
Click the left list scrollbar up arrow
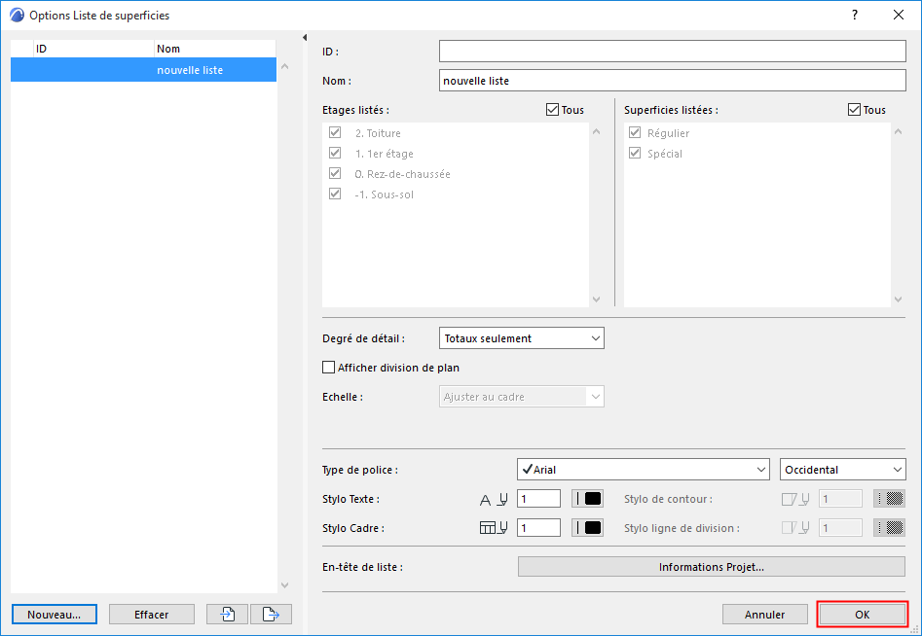click(x=285, y=66)
